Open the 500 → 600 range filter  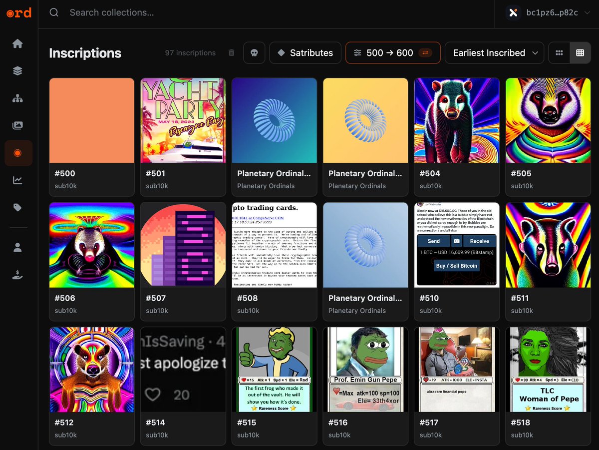pyautogui.click(x=393, y=53)
